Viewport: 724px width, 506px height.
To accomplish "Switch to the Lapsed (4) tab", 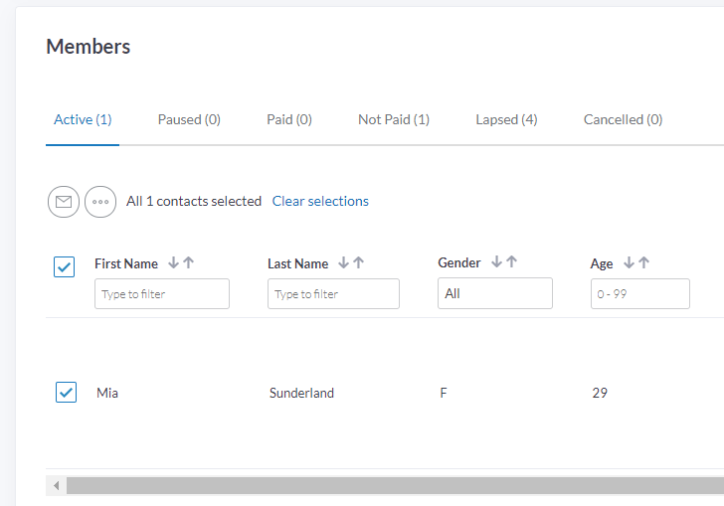I will 506,119.
